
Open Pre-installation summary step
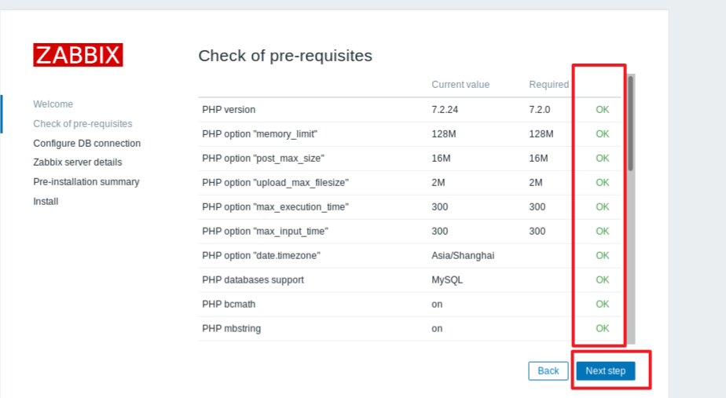[x=86, y=181]
